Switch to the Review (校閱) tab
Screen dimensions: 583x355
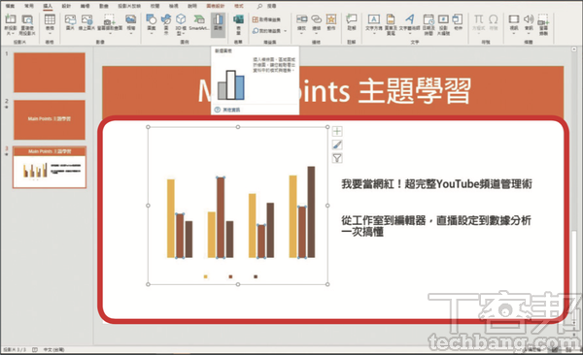155,6
